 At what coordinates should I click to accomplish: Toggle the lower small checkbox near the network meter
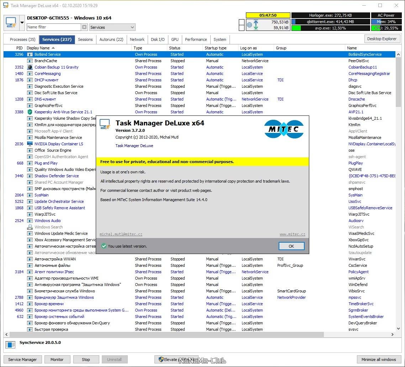click(x=242, y=28)
